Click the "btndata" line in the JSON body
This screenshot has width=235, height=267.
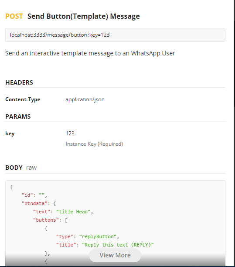pyautogui.click(x=39, y=203)
